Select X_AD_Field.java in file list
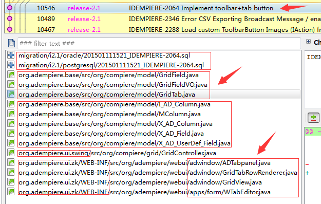The image size is (321, 204). tap(111, 134)
